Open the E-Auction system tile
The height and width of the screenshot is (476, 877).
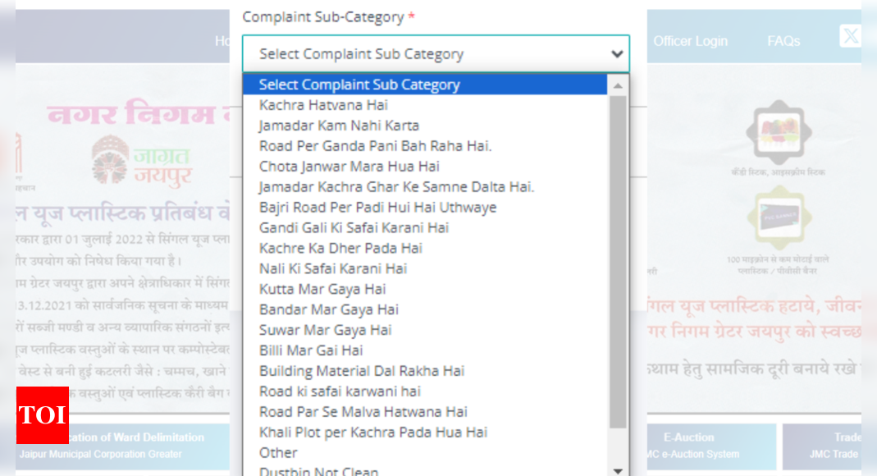(x=711, y=446)
